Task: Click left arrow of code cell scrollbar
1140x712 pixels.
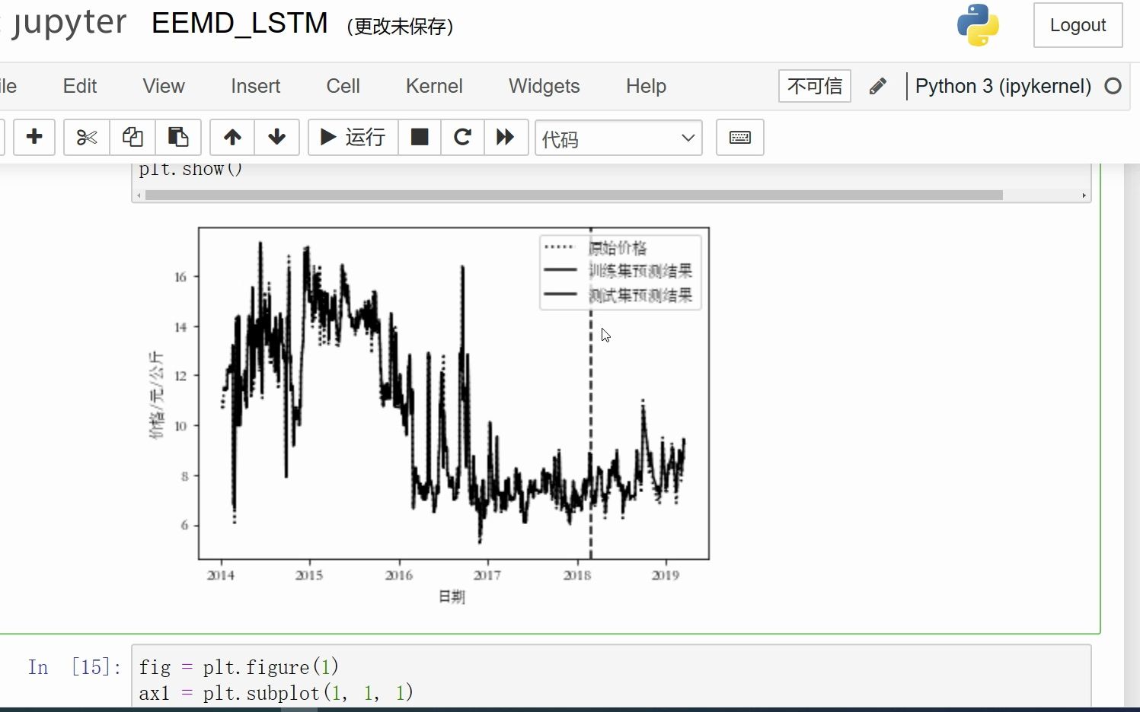Action: [x=139, y=195]
